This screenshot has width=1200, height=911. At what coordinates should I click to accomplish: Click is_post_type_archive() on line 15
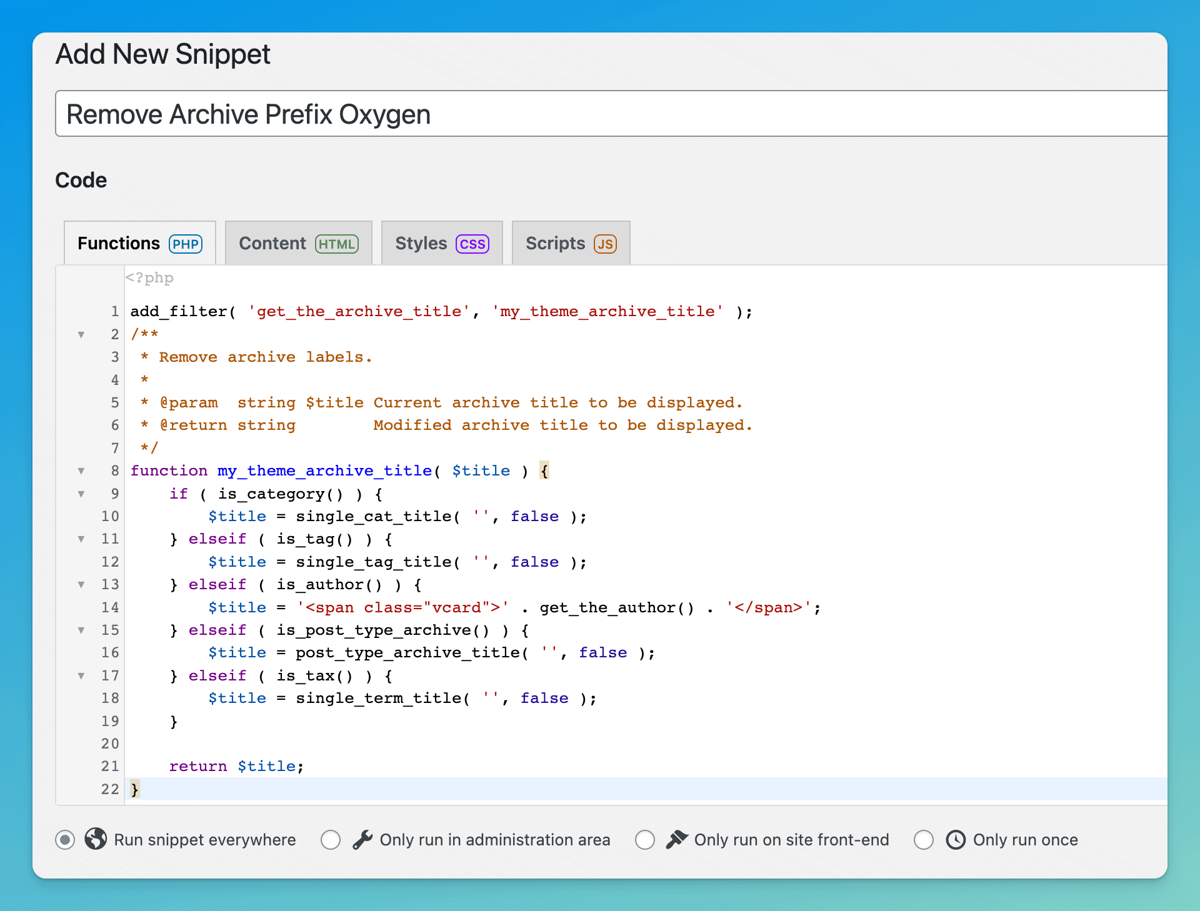384,630
